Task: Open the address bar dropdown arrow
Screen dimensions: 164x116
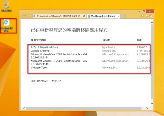Action: [81, 16]
